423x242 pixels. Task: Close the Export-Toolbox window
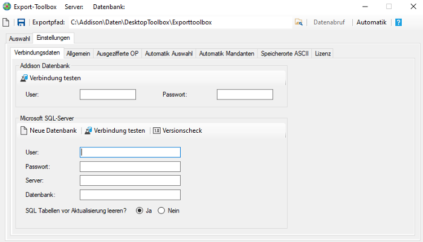point(413,7)
